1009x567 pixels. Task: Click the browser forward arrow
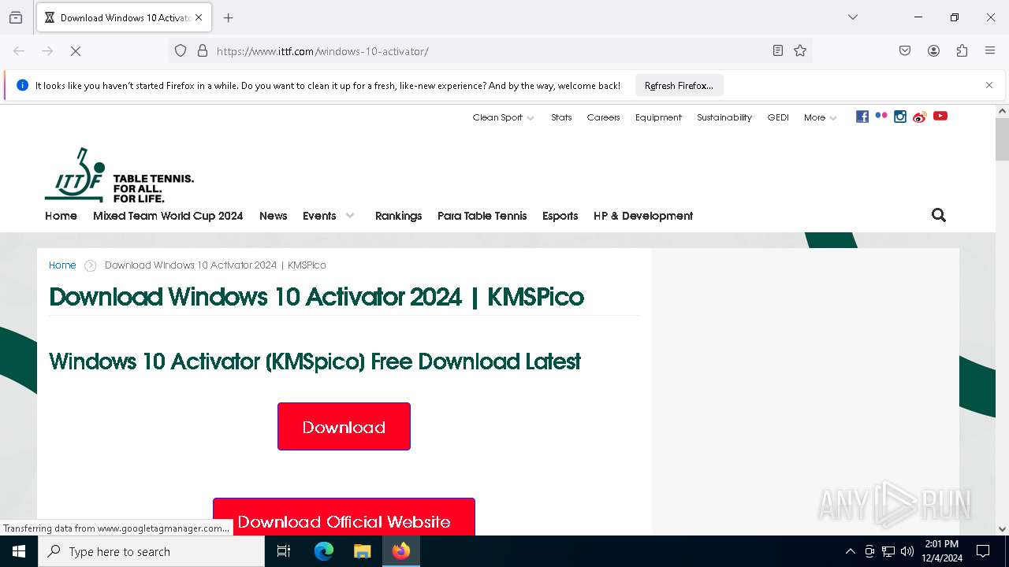tap(47, 50)
